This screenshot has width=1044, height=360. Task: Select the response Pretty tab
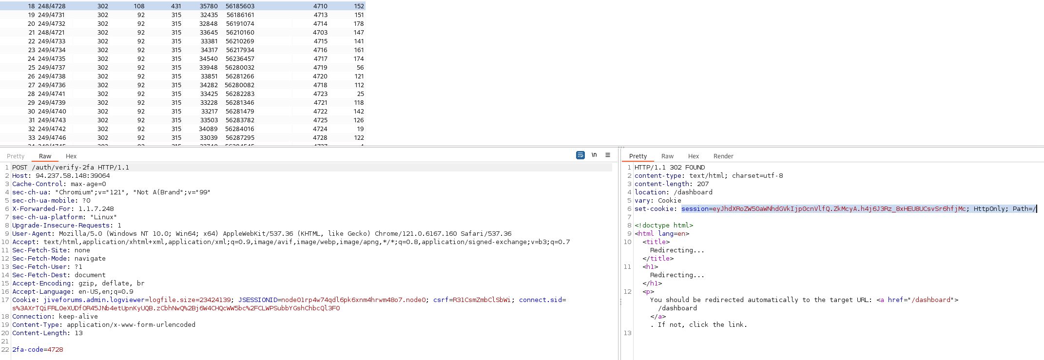[638, 156]
